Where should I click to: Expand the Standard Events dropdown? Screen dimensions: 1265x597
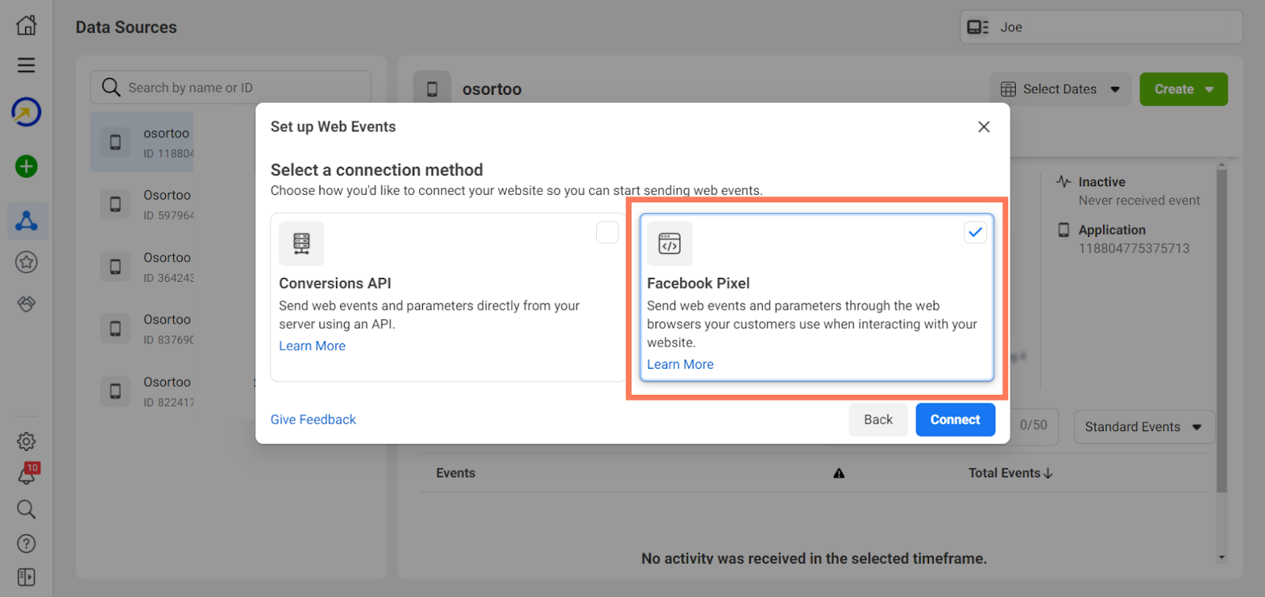[1143, 427]
